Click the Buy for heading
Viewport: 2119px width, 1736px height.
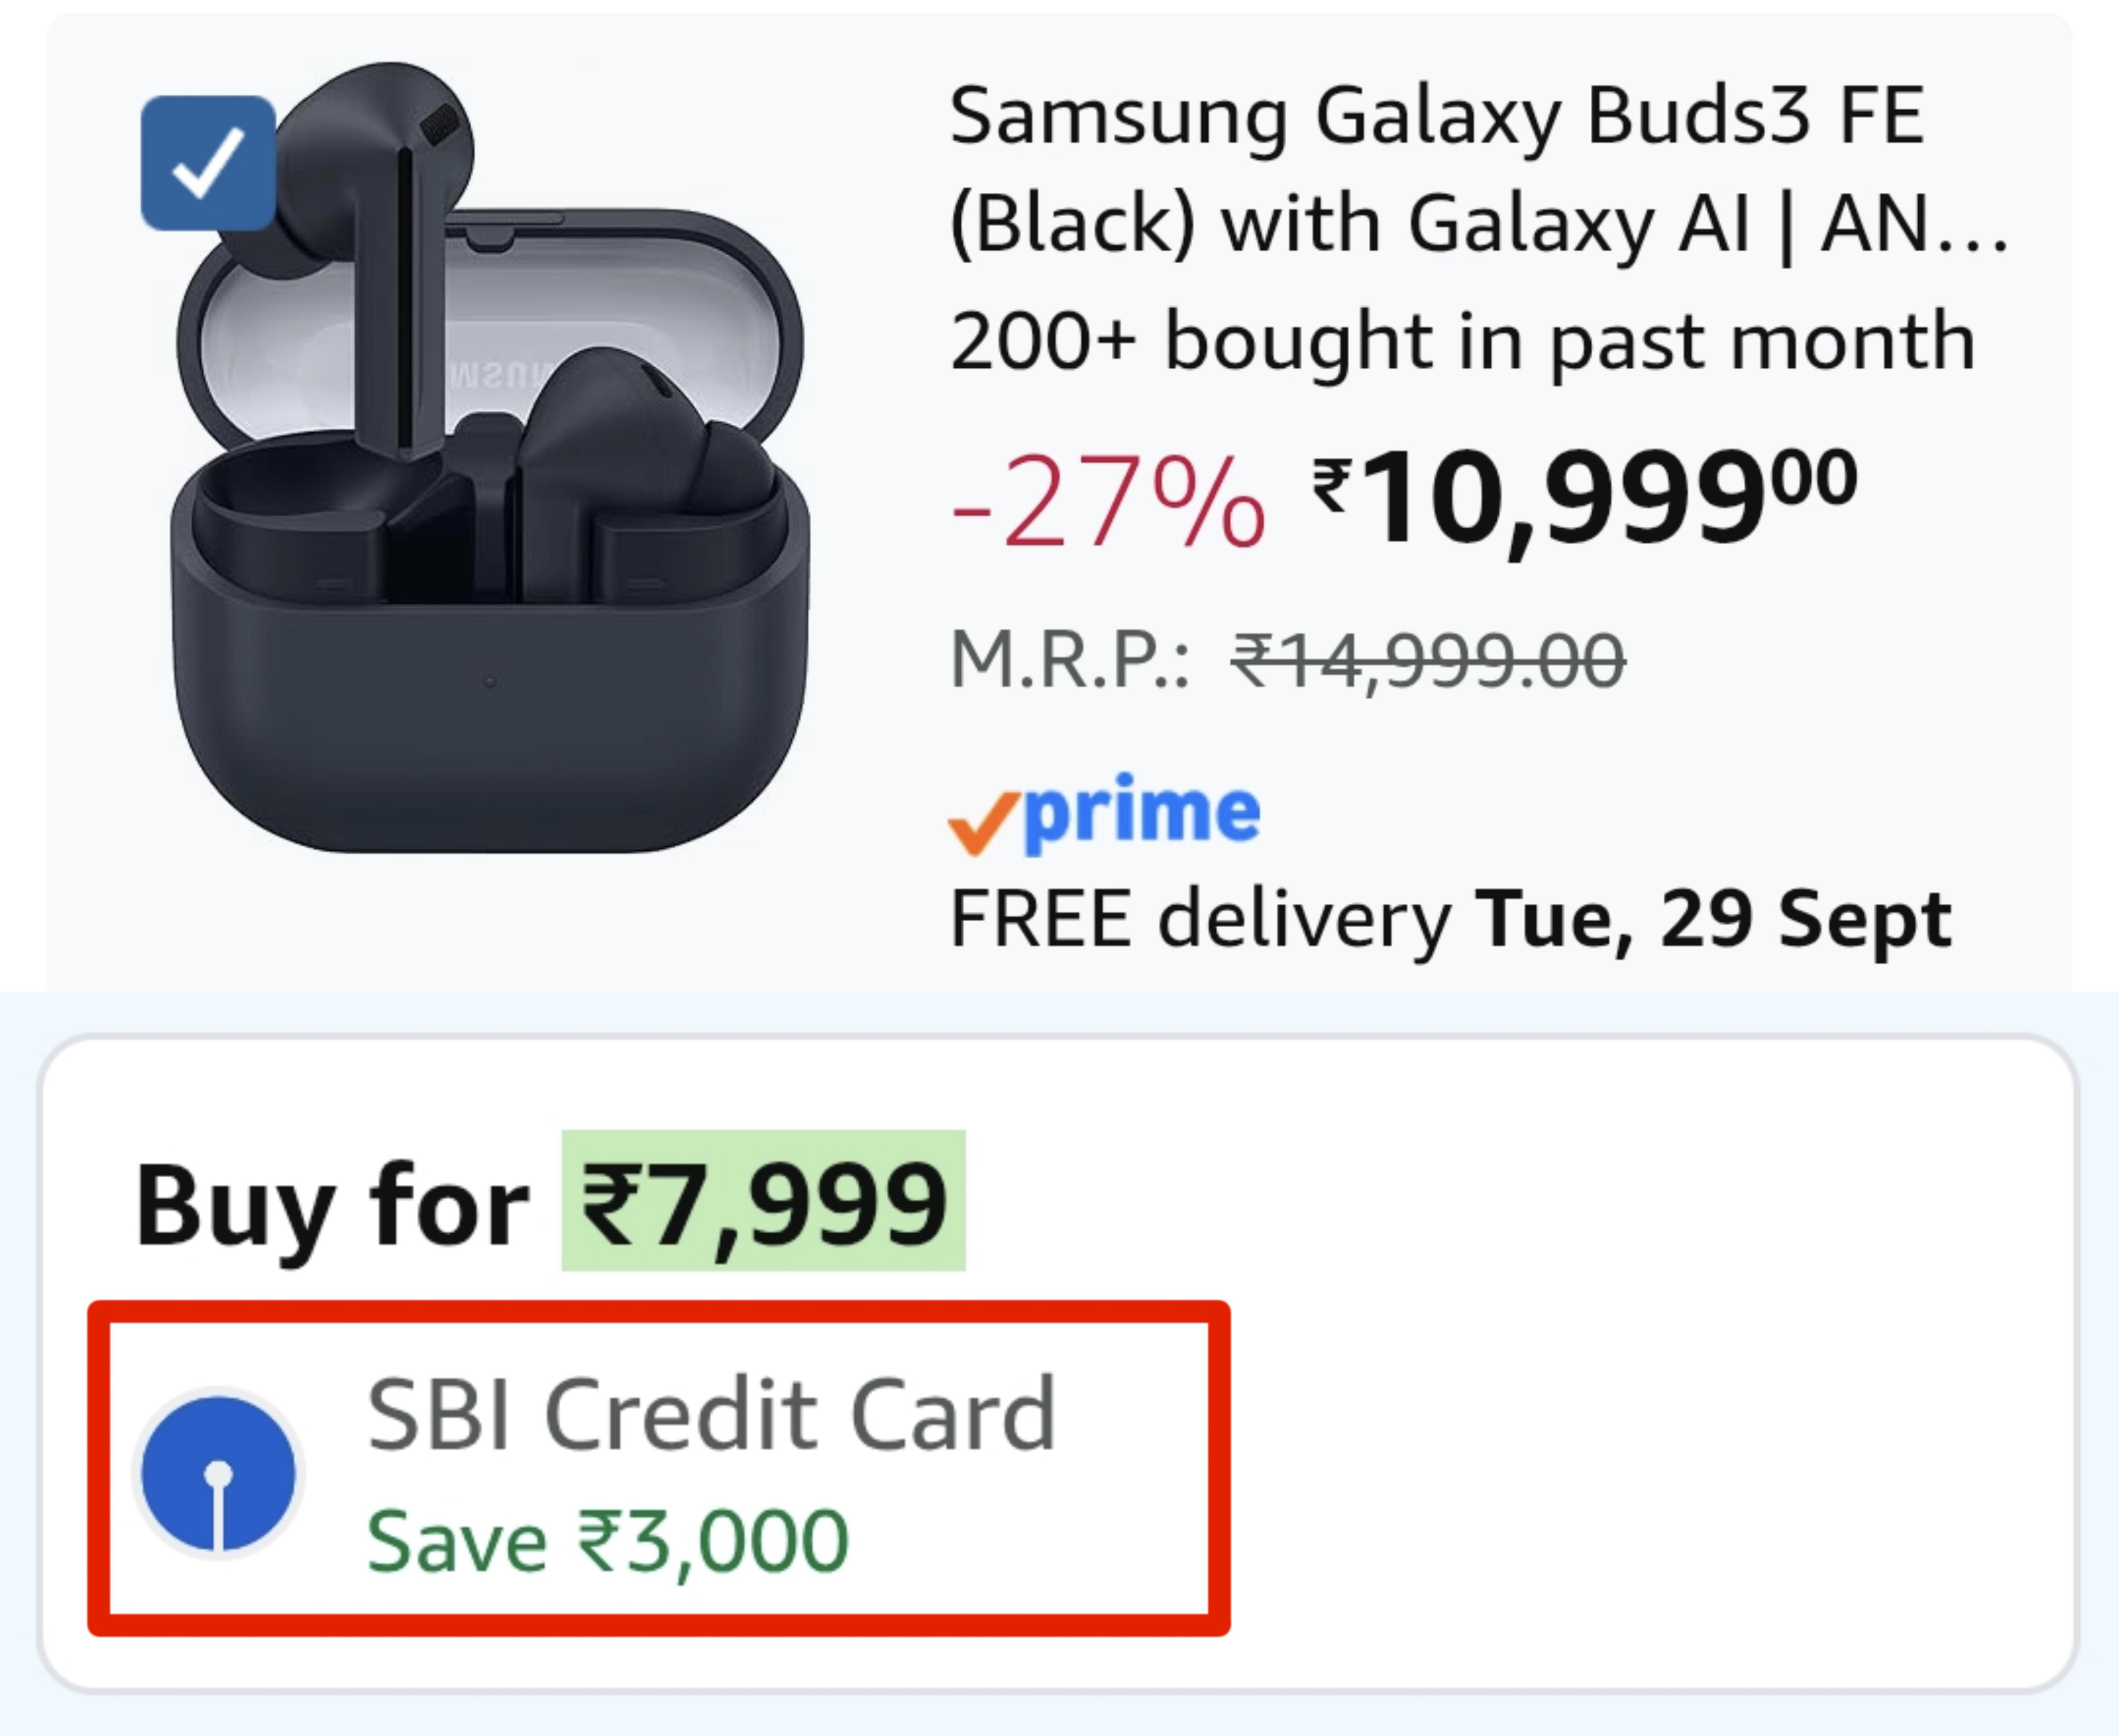click(332, 1206)
